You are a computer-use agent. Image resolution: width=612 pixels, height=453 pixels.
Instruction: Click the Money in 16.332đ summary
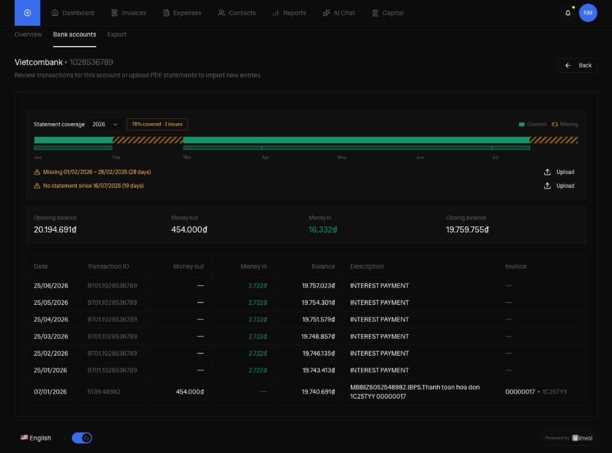tap(323, 229)
